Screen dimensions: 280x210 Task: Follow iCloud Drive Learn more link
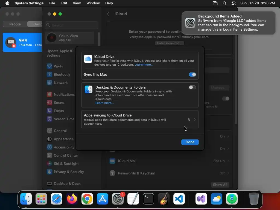[x=144, y=65]
